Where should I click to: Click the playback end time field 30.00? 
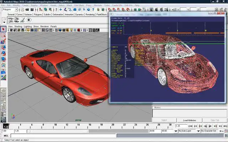pos(155,131)
